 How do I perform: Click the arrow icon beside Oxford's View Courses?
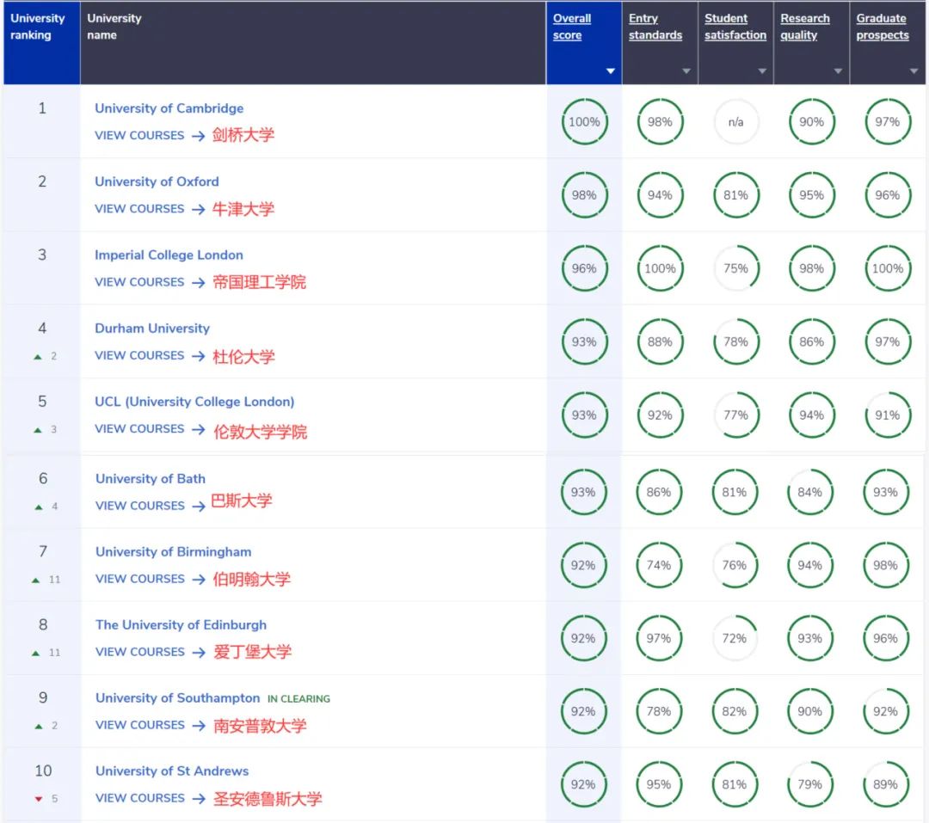click(x=199, y=209)
